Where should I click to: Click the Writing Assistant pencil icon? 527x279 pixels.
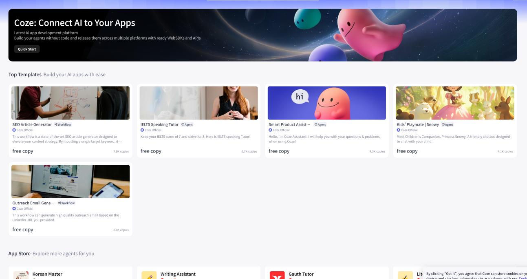pos(149,275)
